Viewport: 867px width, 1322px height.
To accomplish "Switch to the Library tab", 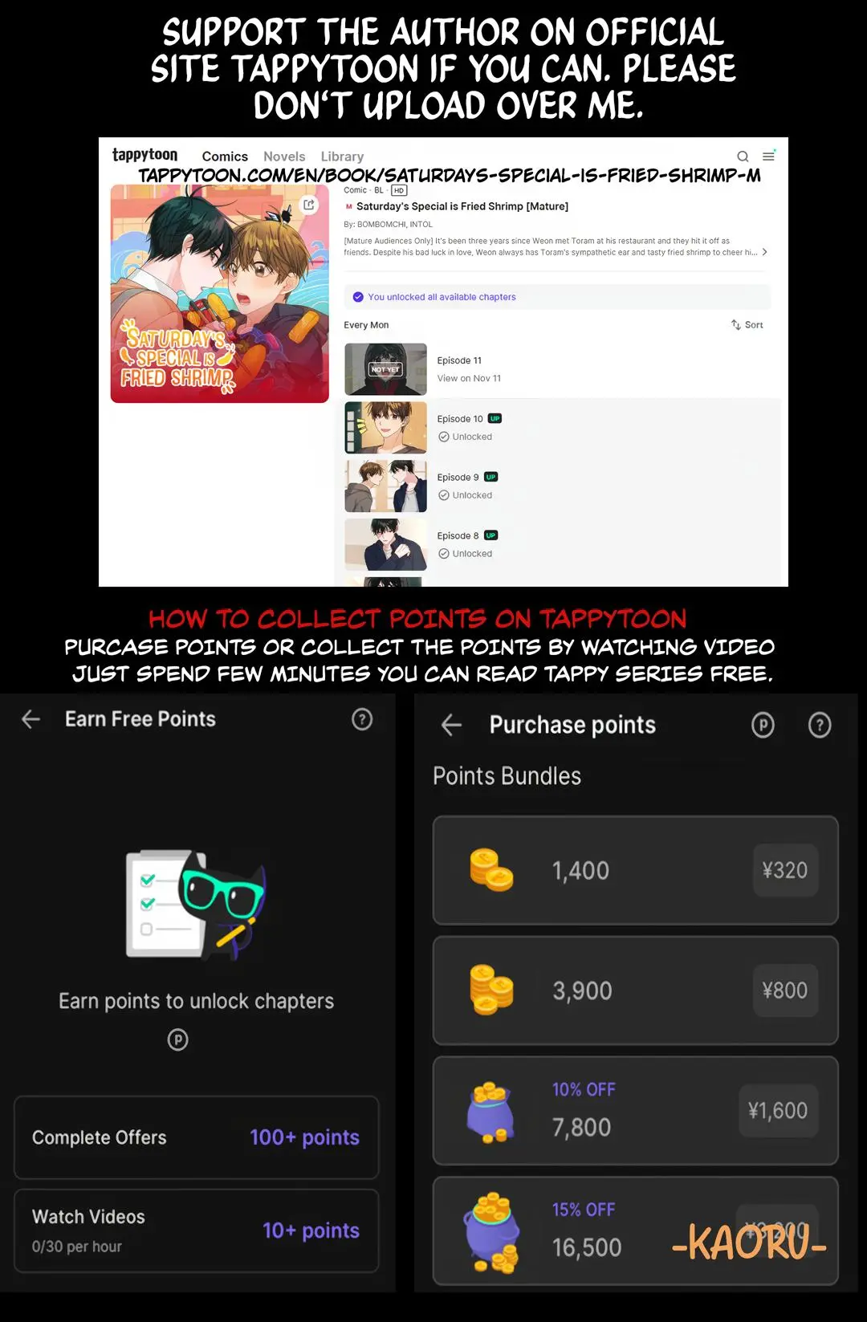I will pos(342,157).
